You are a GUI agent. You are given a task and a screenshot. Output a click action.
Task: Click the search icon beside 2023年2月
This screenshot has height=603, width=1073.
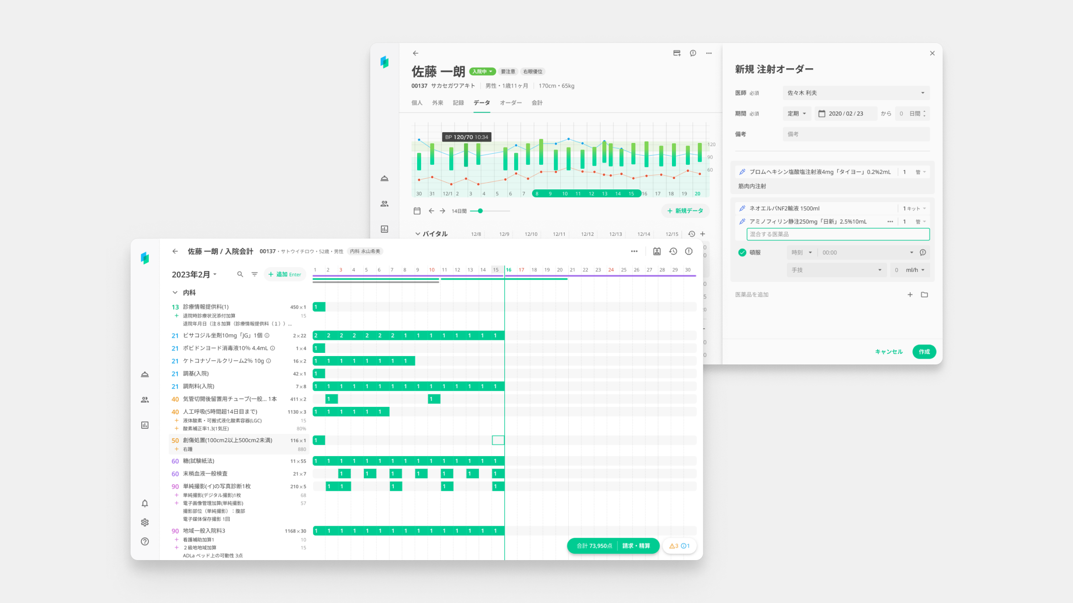point(240,274)
